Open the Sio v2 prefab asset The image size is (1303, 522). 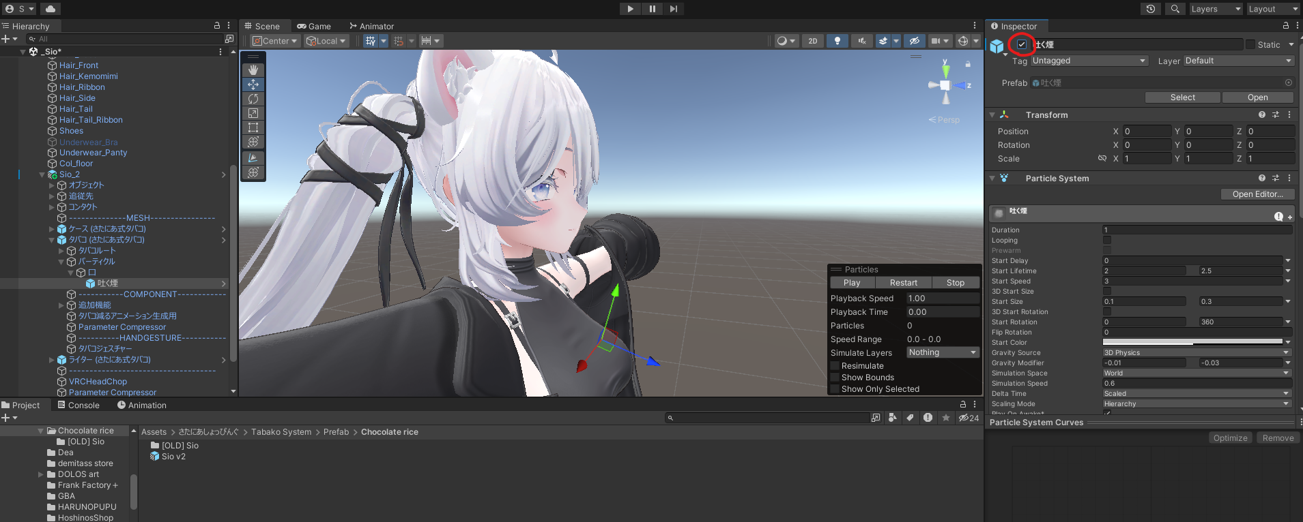pyautogui.click(x=173, y=457)
